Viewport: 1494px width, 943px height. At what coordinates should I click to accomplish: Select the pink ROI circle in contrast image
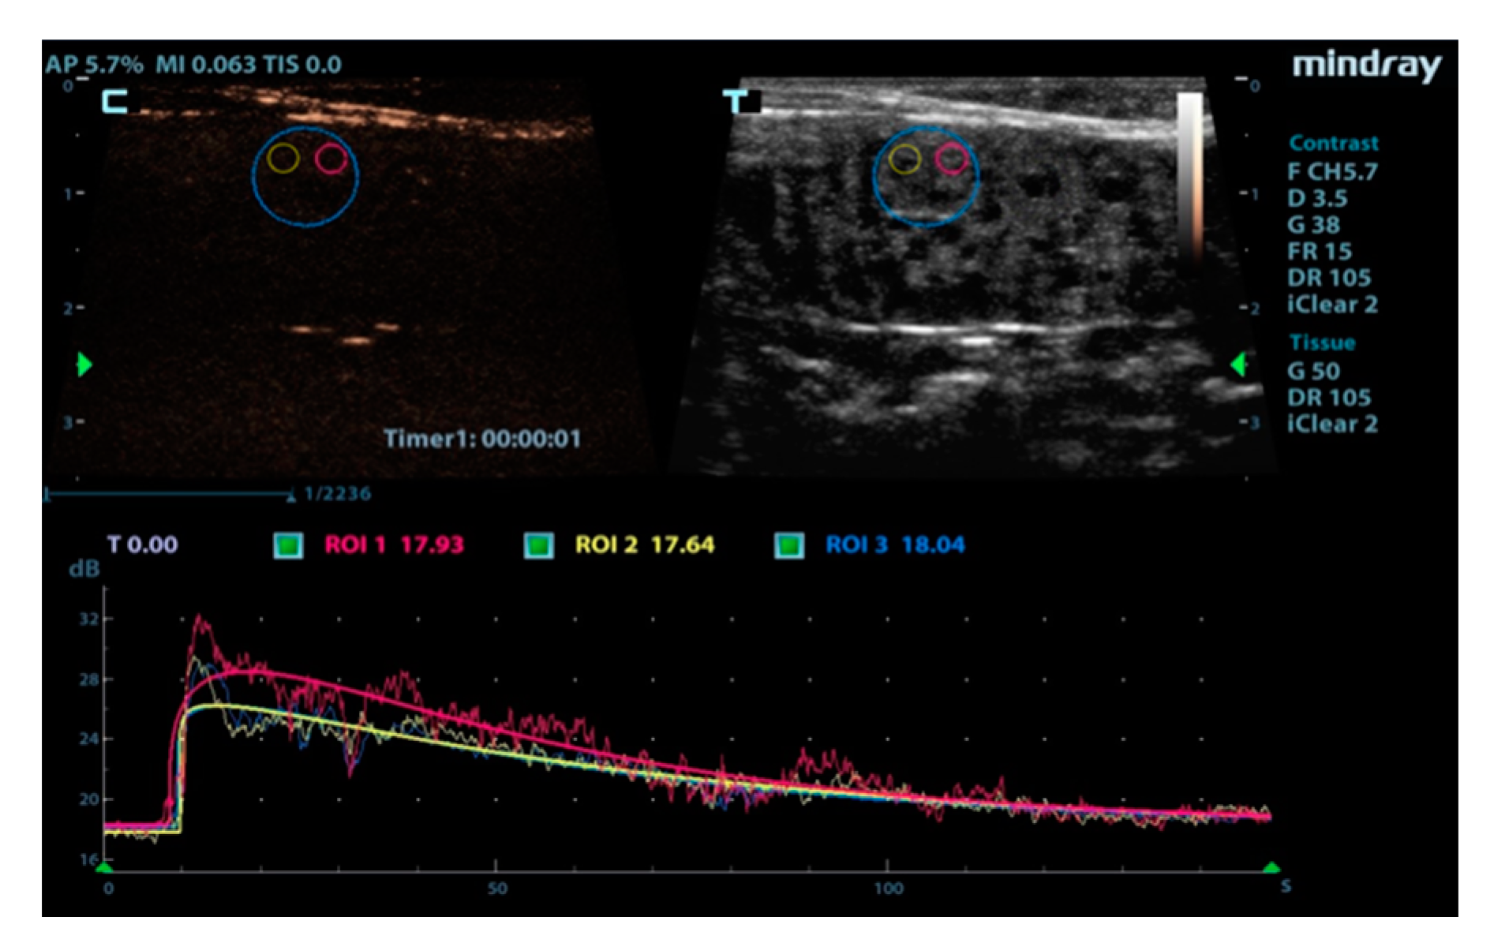[x=331, y=159]
